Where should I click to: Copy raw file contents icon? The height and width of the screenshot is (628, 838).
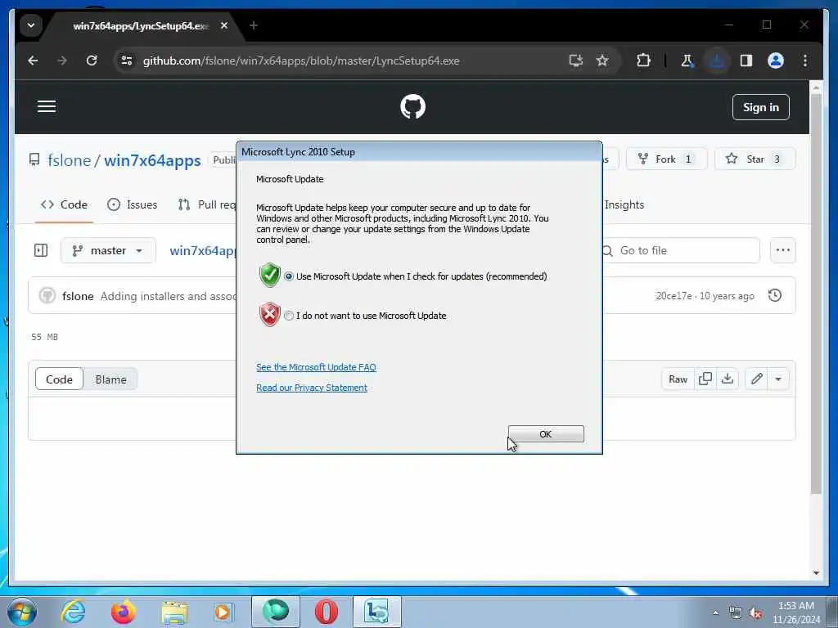click(705, 379)
